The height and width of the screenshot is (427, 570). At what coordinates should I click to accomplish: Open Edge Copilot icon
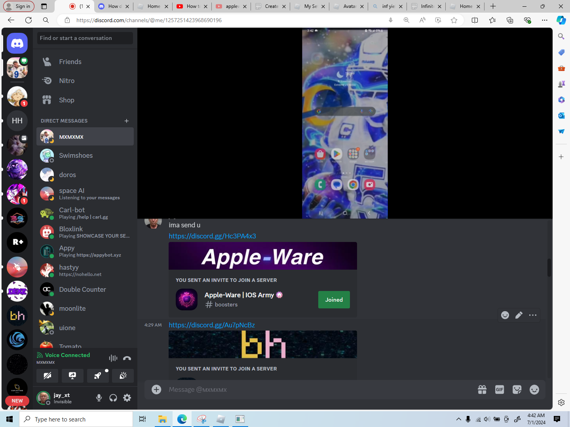561,20
